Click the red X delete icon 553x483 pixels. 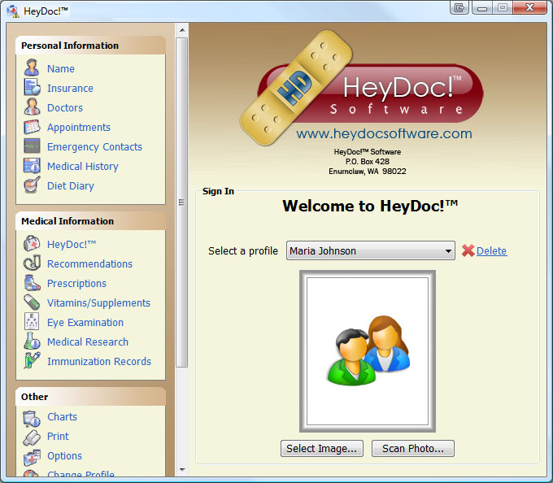pos(468,250)
